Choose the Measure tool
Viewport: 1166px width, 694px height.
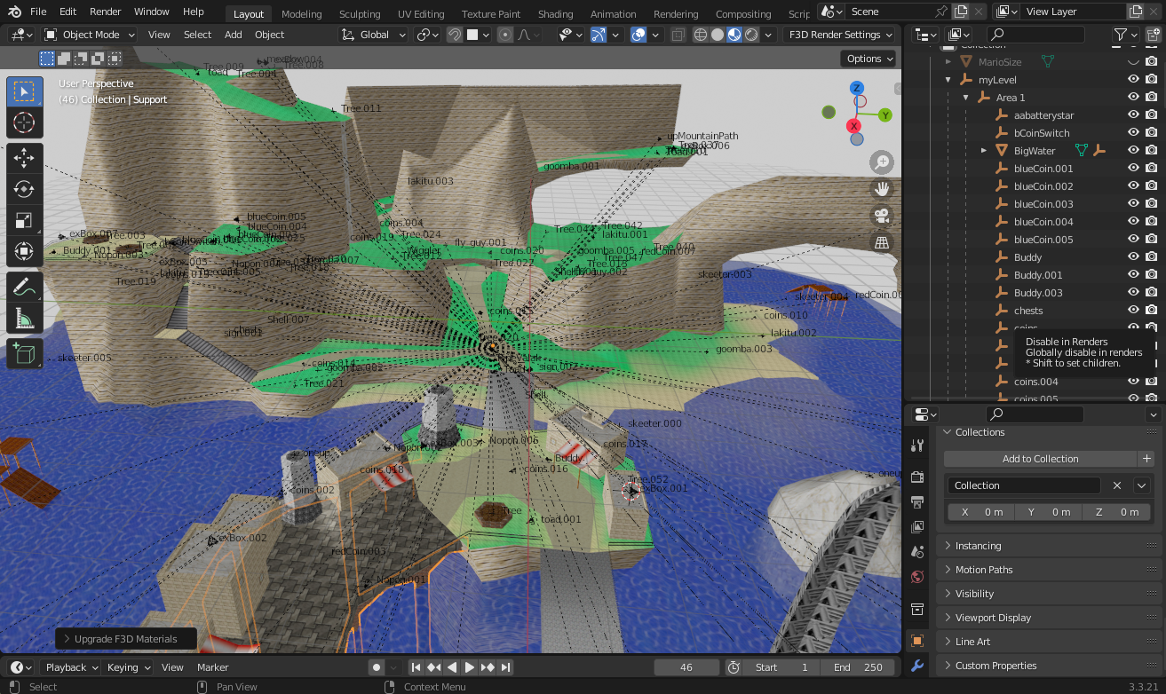tap(24, 319)
